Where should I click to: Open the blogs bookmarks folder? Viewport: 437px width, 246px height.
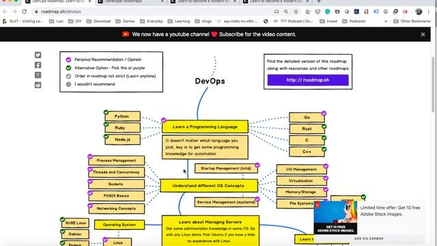(x=203, y=21)
